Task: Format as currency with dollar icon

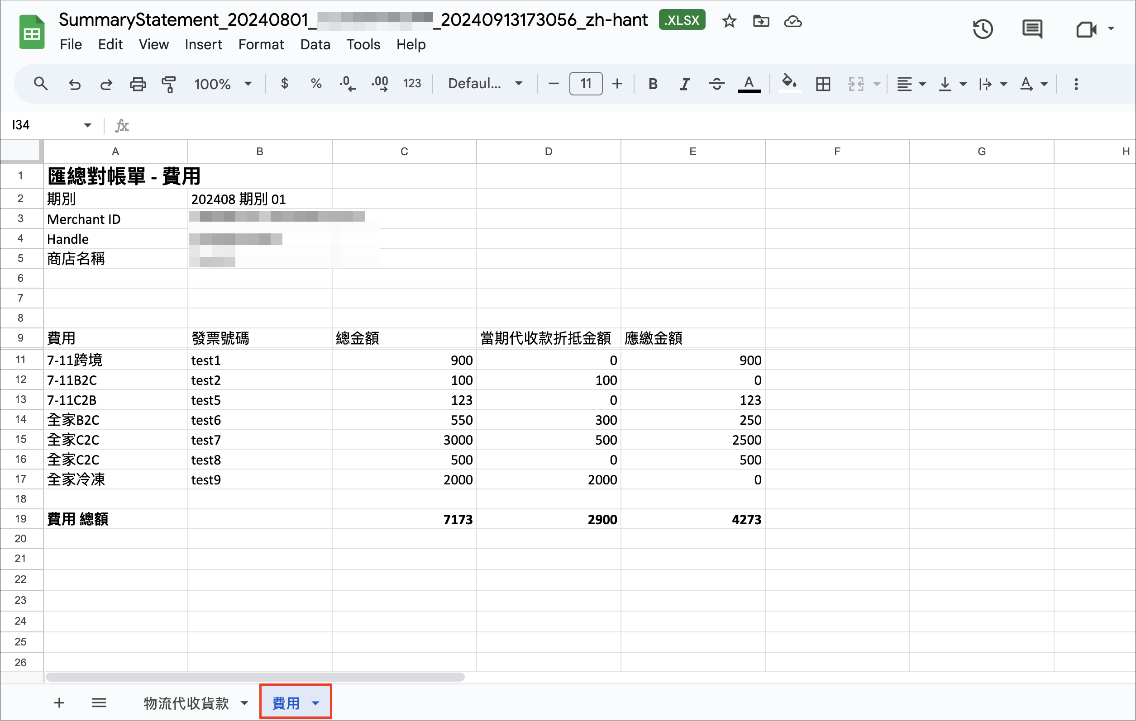Action: coord(285,84)
